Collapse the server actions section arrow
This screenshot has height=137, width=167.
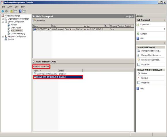click(164, 43)
